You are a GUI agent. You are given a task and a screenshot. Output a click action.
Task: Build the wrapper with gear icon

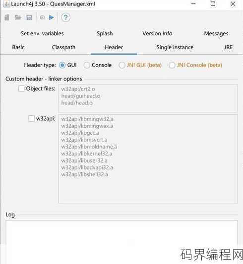coord(42,17)
